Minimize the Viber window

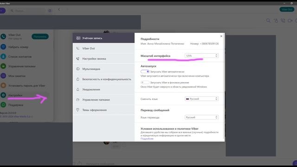pos(284,3)
